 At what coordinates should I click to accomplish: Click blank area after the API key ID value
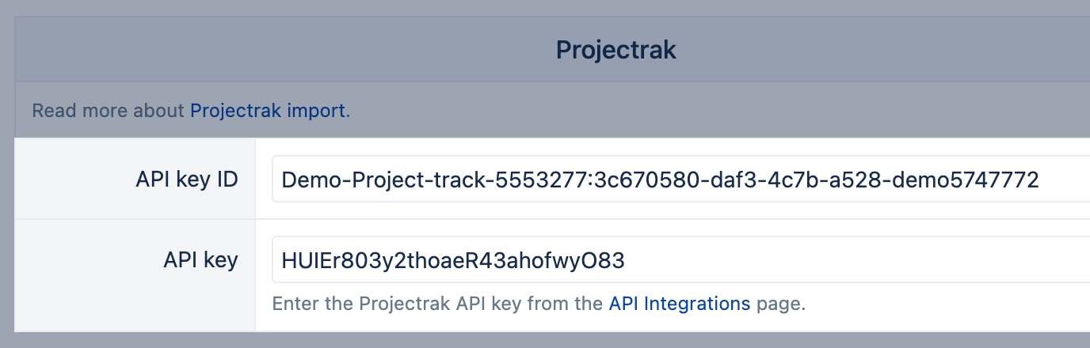[x=1065, y=180]
